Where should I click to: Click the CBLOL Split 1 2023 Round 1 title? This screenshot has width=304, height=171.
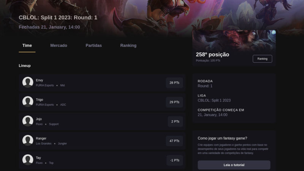(x=58, y=17)
